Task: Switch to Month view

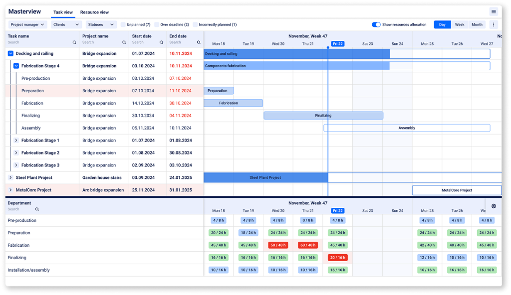Action: pyautogui.click(x=477, y=24)
